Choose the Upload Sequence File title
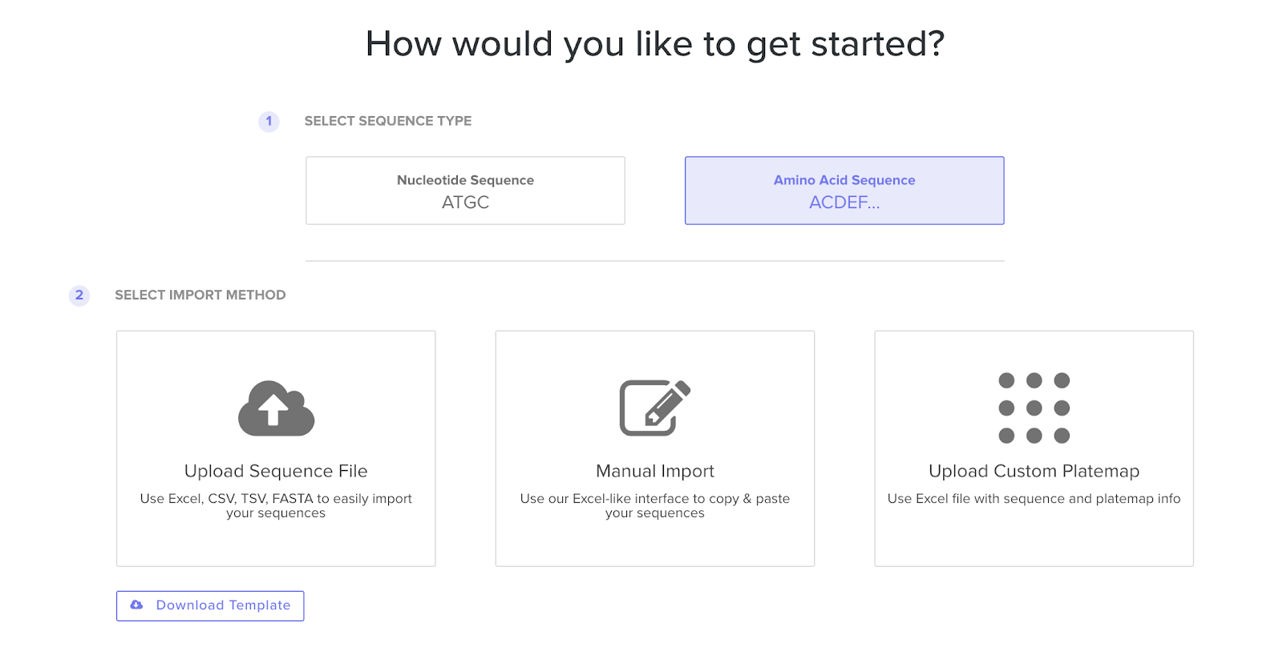The height and width of the screenshot is (651, 1283). click(x=276, y=471)
